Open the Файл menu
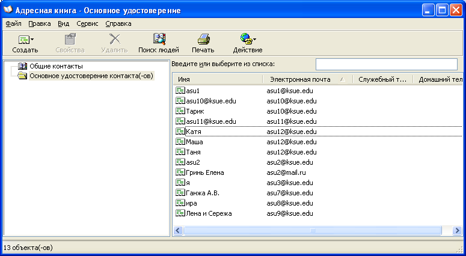This screenshot has width=466, height=256. pos(13,24)
